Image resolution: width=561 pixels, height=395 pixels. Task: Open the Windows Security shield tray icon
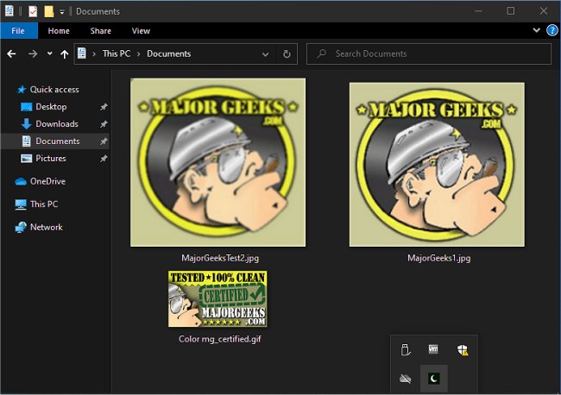coord(463,349)
